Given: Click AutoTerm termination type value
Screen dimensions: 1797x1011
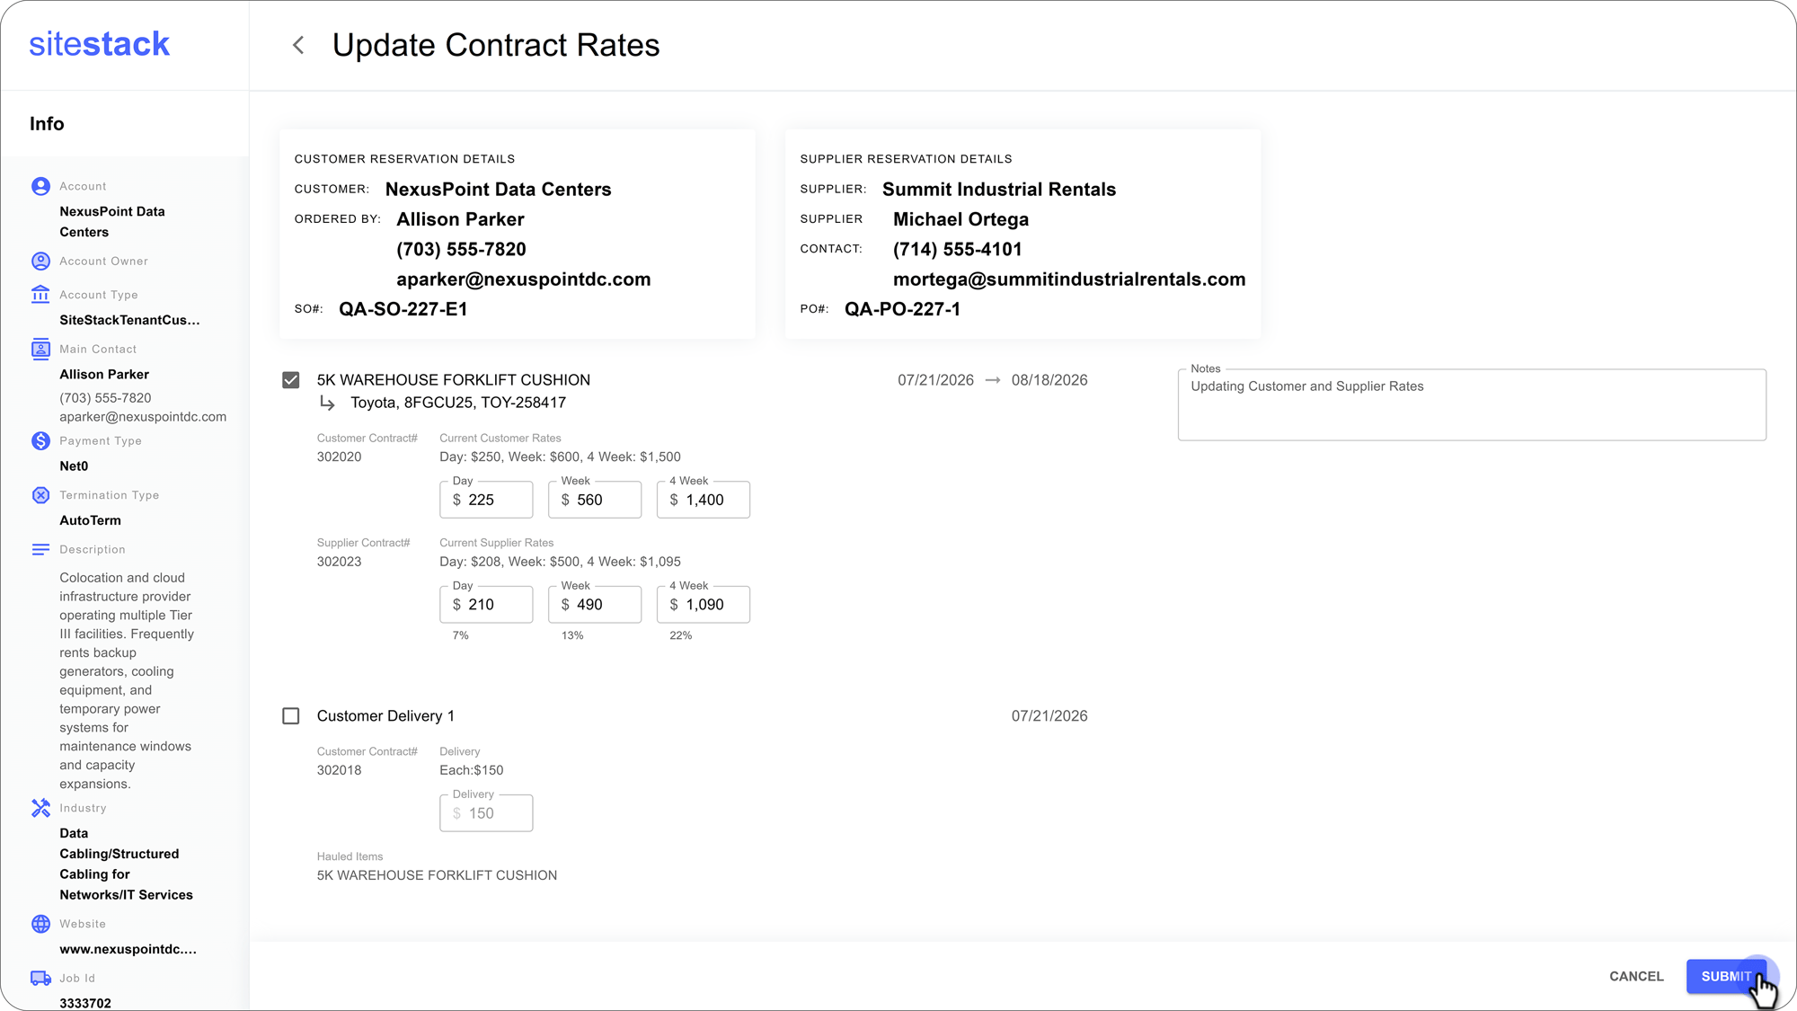Looking at the screenshot, I should [x=90, y=520].
